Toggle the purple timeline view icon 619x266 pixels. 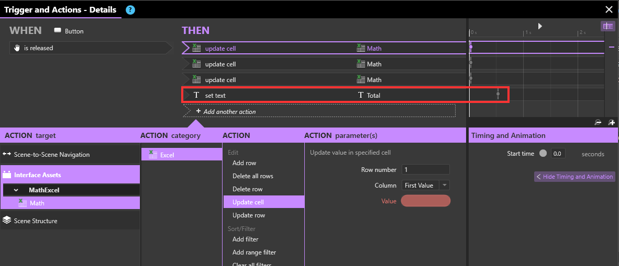[607, 26]
